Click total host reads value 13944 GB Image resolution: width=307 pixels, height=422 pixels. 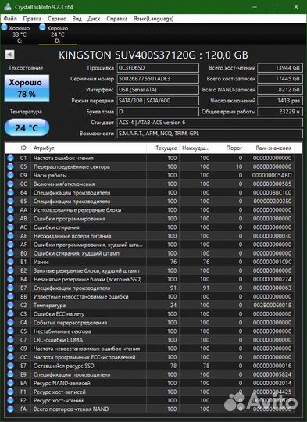[x=280, y=68]
